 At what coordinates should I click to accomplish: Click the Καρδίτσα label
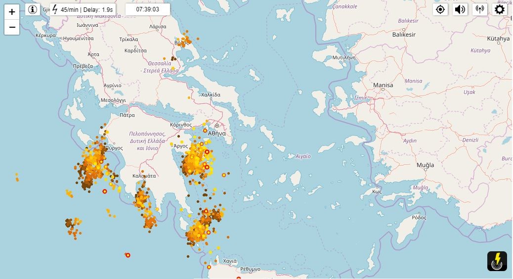coord(136,51)
